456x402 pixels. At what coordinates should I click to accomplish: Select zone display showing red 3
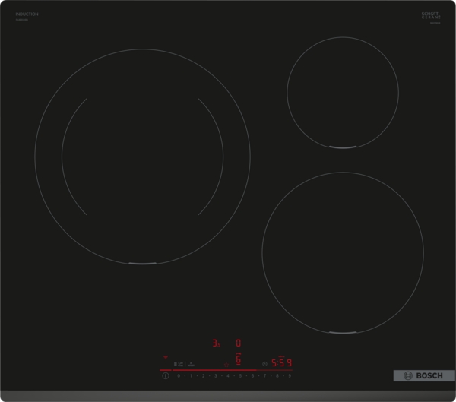pyautogui.click(x=216, y=343)
